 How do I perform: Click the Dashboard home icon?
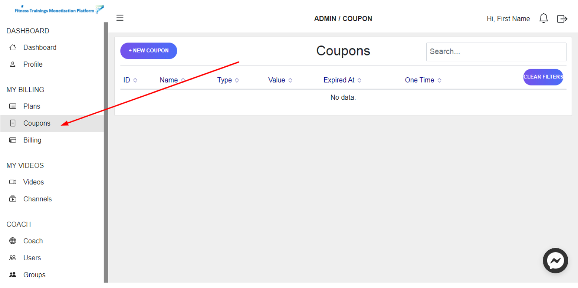coord(13,47)
